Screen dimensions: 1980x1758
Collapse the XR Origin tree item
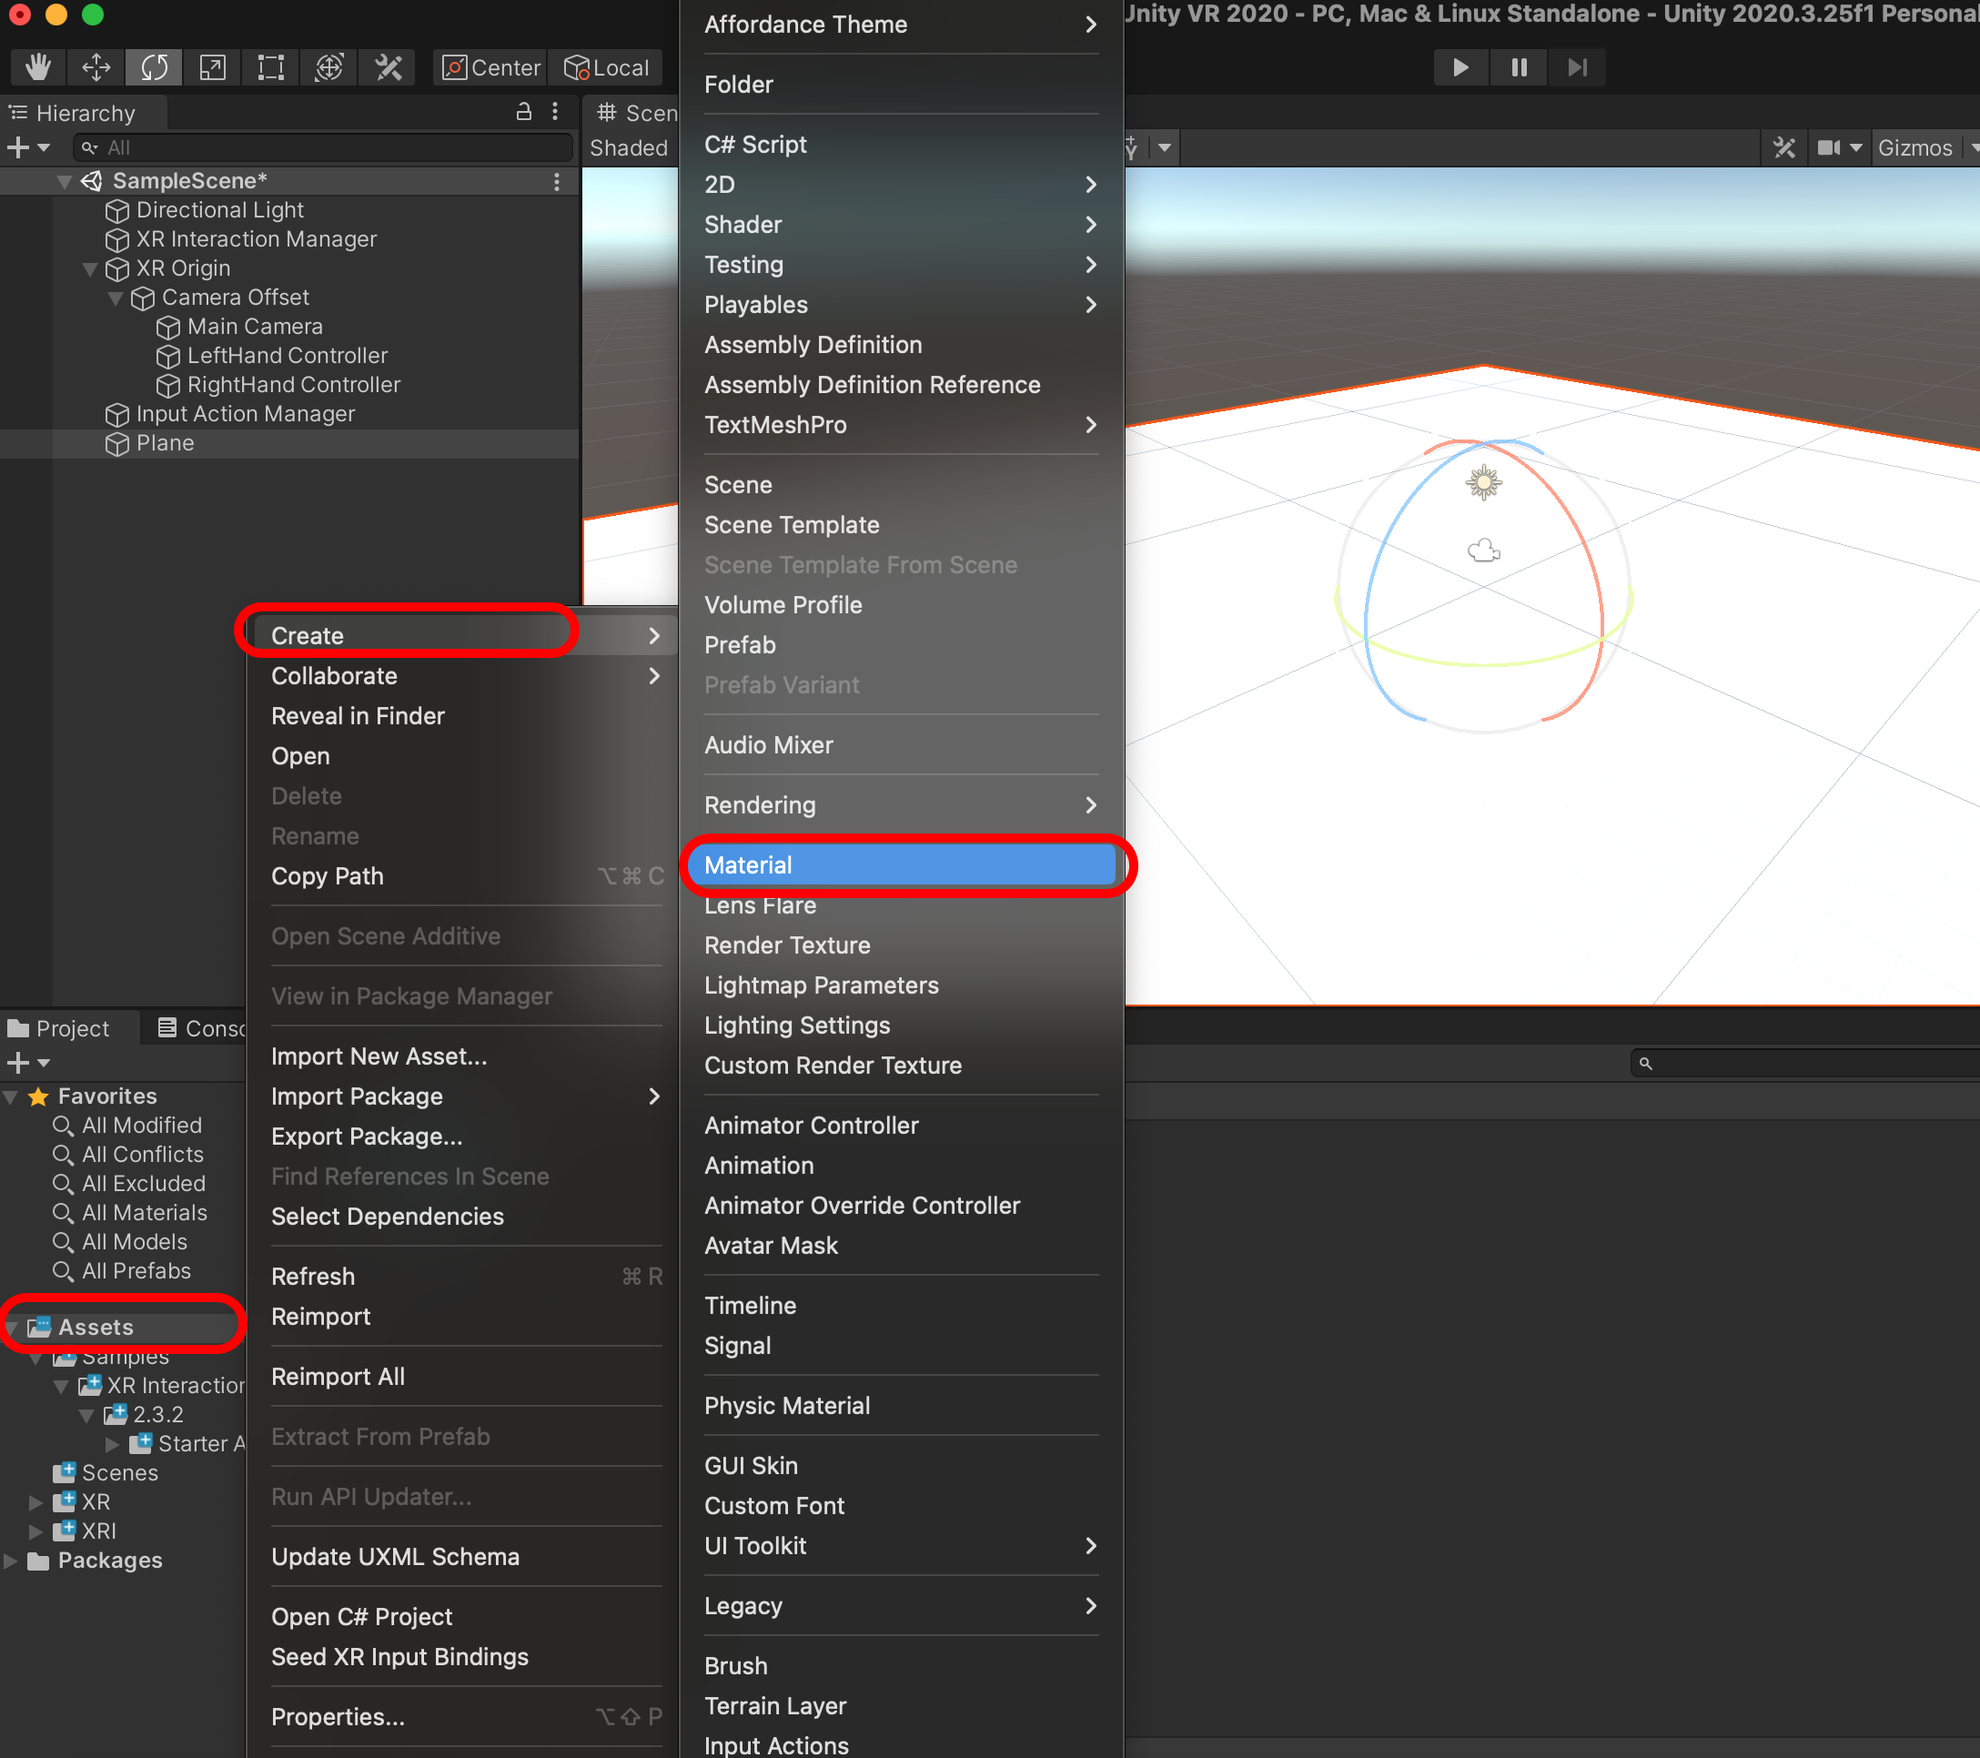point(90,269)
